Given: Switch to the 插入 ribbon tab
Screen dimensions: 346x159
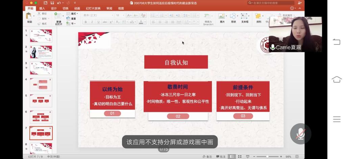Looking at the screenshot, I should pos(42,8).
